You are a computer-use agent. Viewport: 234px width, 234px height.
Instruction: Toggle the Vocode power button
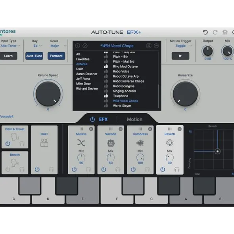[x=104, y=169]
